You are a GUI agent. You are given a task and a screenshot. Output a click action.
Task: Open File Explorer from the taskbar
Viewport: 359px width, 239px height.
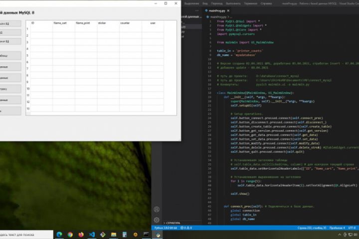[114, 235]
